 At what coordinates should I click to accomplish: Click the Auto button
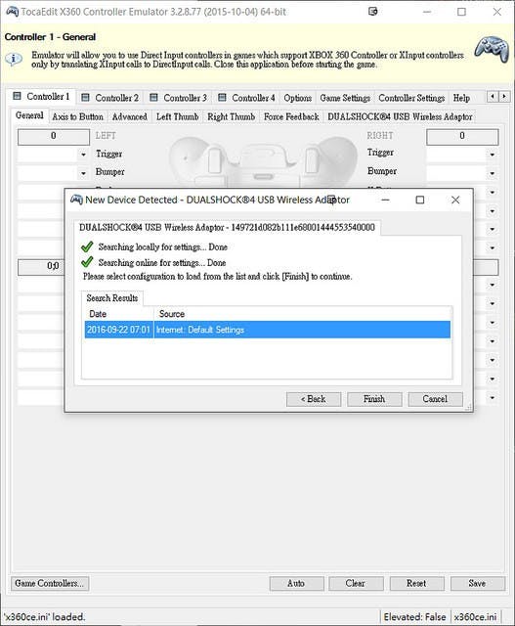point(296,583)
